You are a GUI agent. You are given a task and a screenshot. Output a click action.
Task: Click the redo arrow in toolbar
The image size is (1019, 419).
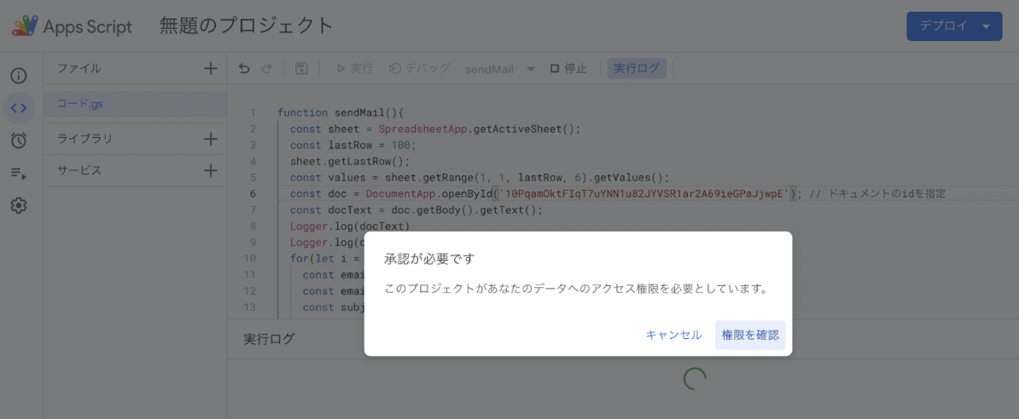point(266,69)
